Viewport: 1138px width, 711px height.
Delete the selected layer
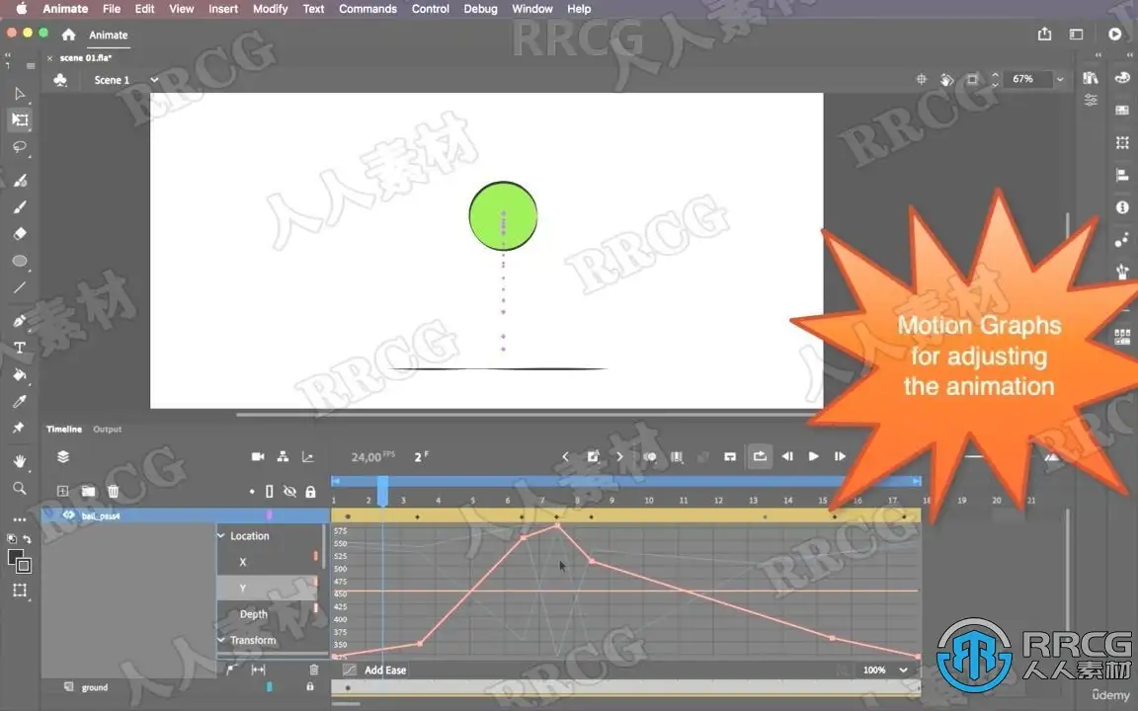tap(114, 491)
